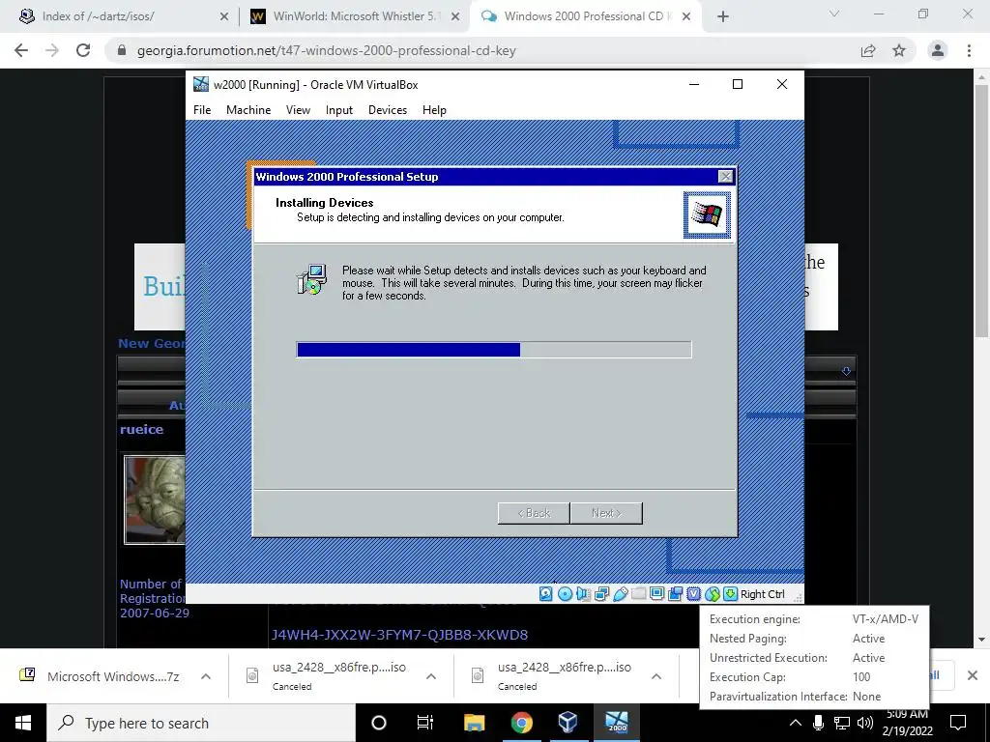
Task: Open the VirtualBox View menu
Action: pyautogui.click(x=298, y=110)
